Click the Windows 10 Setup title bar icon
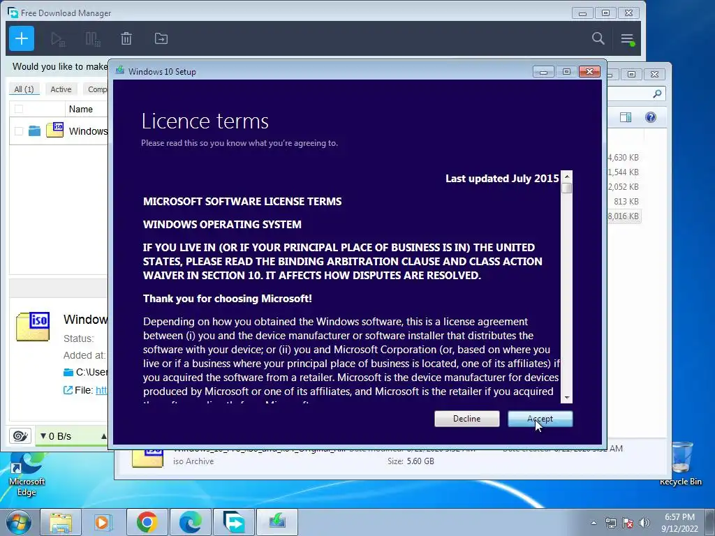The height and width of the screenshot is (536, 715). pyautogui.click(x=120, y=70)
